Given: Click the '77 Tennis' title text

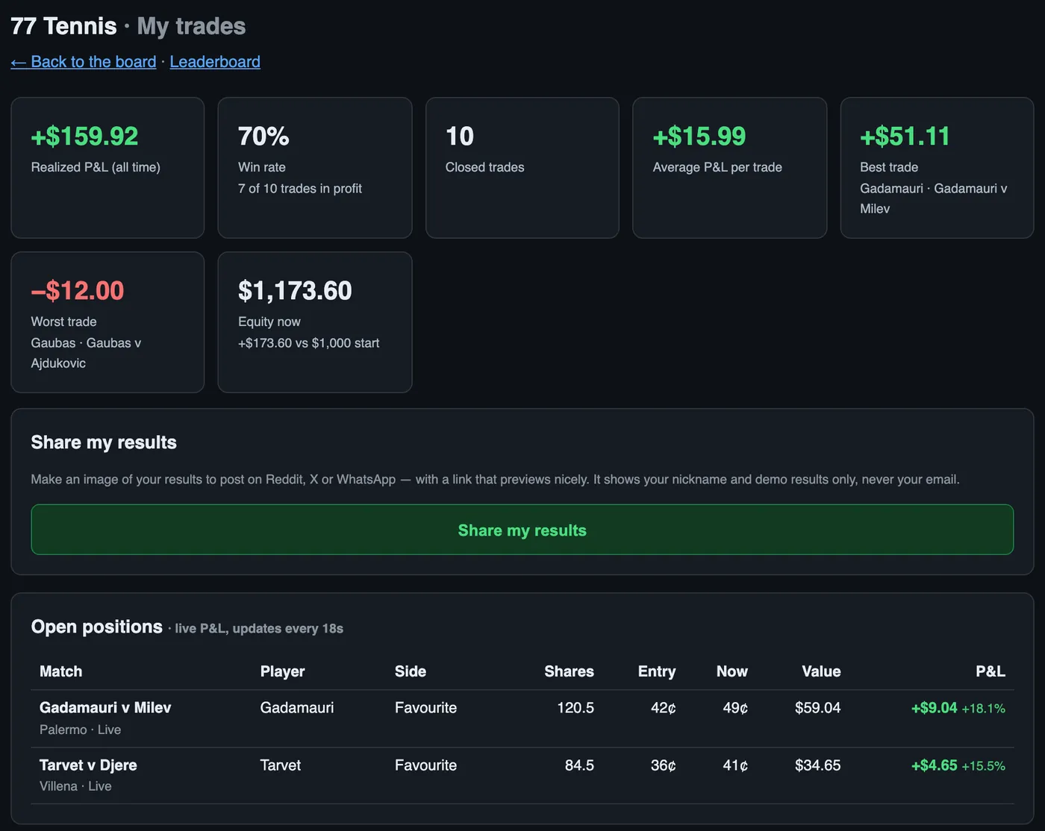Looking at the screenshot, I should click(x=63, y=26).
